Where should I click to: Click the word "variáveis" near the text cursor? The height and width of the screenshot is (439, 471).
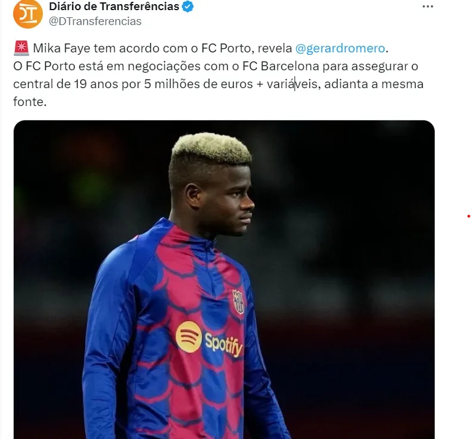pyautogui.click(x=292, y=84)
